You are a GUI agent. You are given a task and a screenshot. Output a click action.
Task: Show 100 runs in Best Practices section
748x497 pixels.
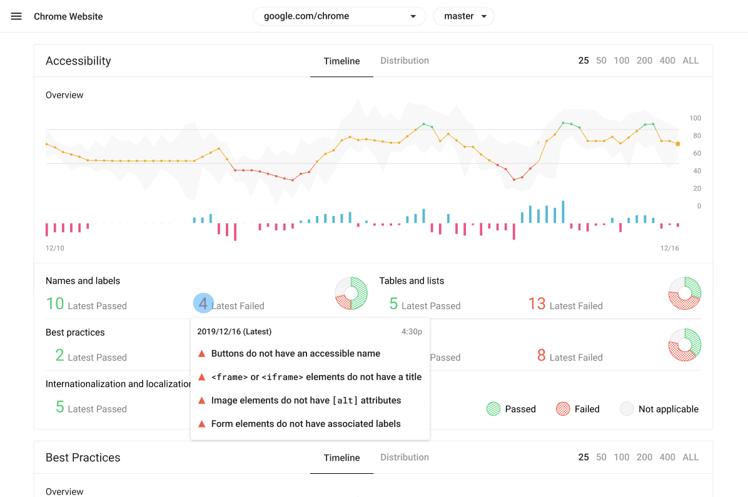click(621, 458)
